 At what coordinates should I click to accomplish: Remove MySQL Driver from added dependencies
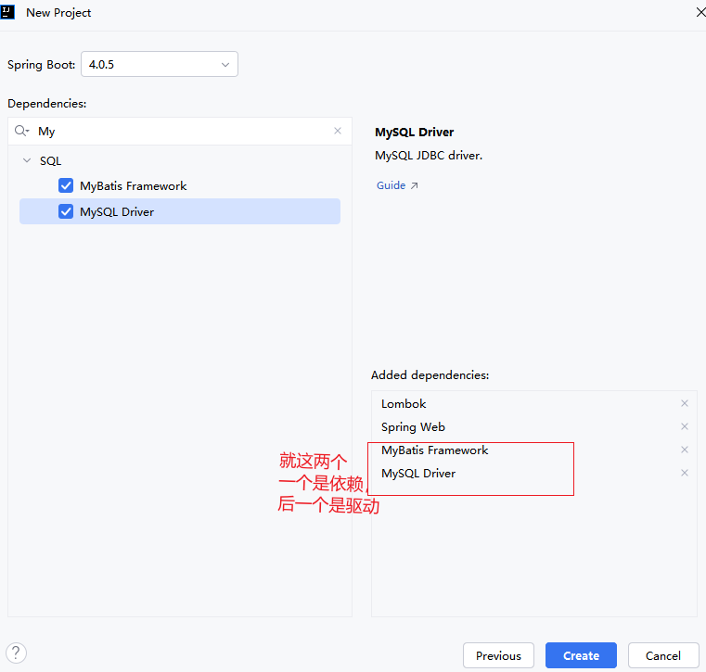pos(685,473)
